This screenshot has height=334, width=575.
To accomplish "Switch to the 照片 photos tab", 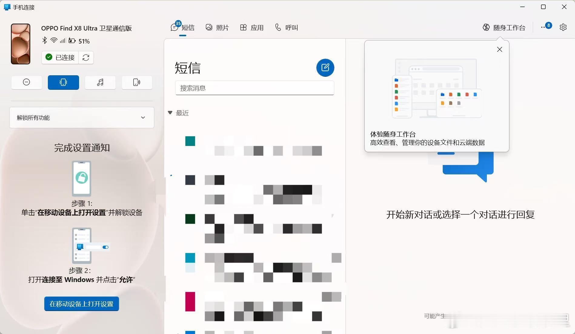I will [217, 28].
